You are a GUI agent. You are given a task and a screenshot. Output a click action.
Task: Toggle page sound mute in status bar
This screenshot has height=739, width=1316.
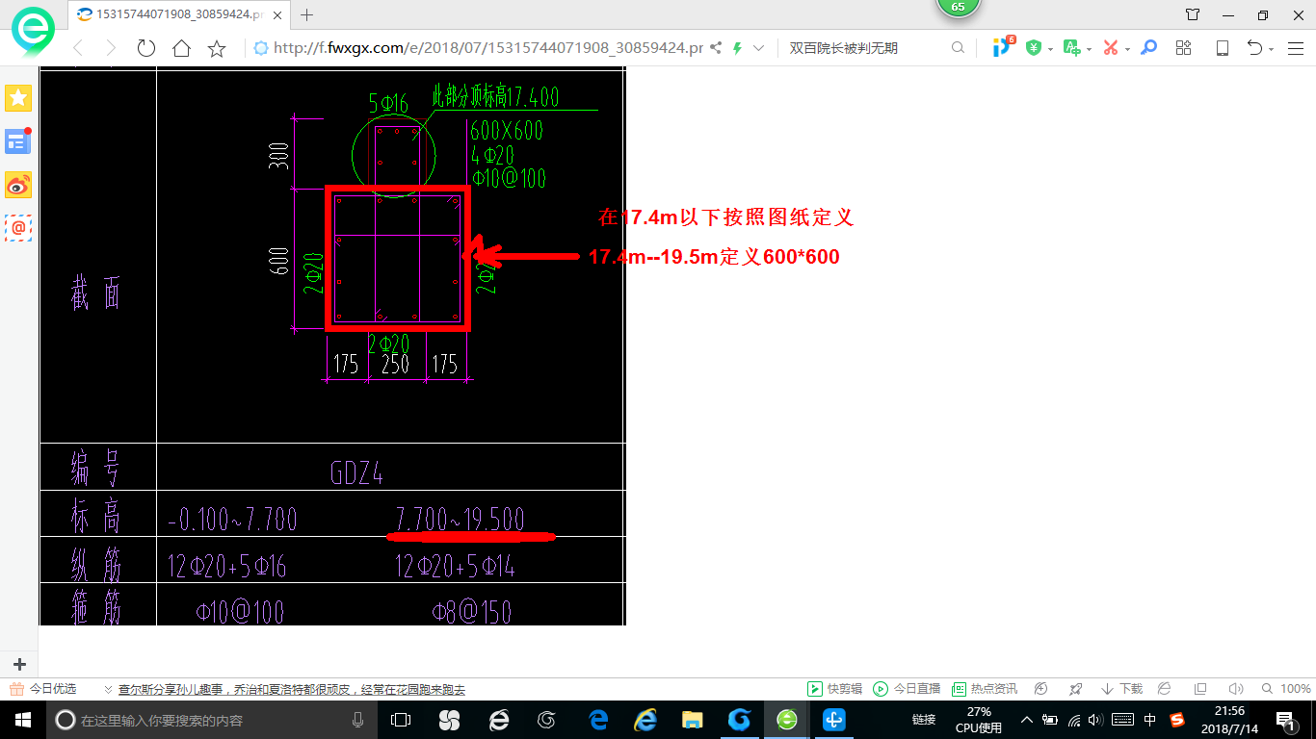pos(1236,689)
